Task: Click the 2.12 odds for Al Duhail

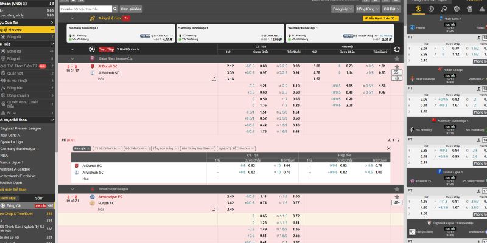Action: click(x=230, y=66)
